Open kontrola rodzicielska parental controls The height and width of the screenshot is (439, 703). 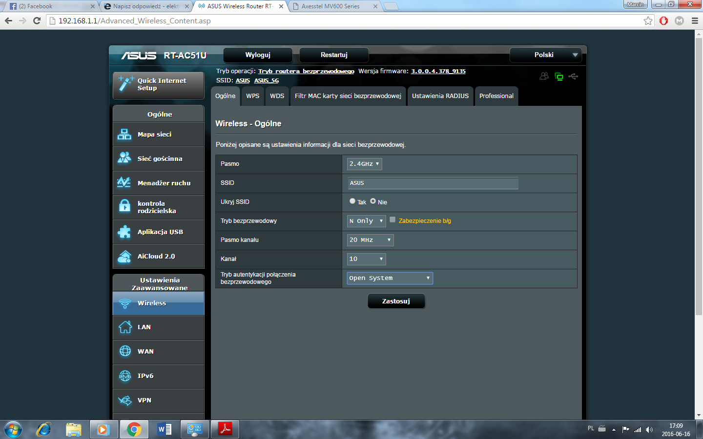point(159,207)
